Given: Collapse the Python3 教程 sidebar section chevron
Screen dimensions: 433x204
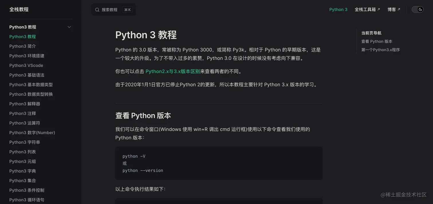Looking at the screenshot, I should (x=69, y=27).
